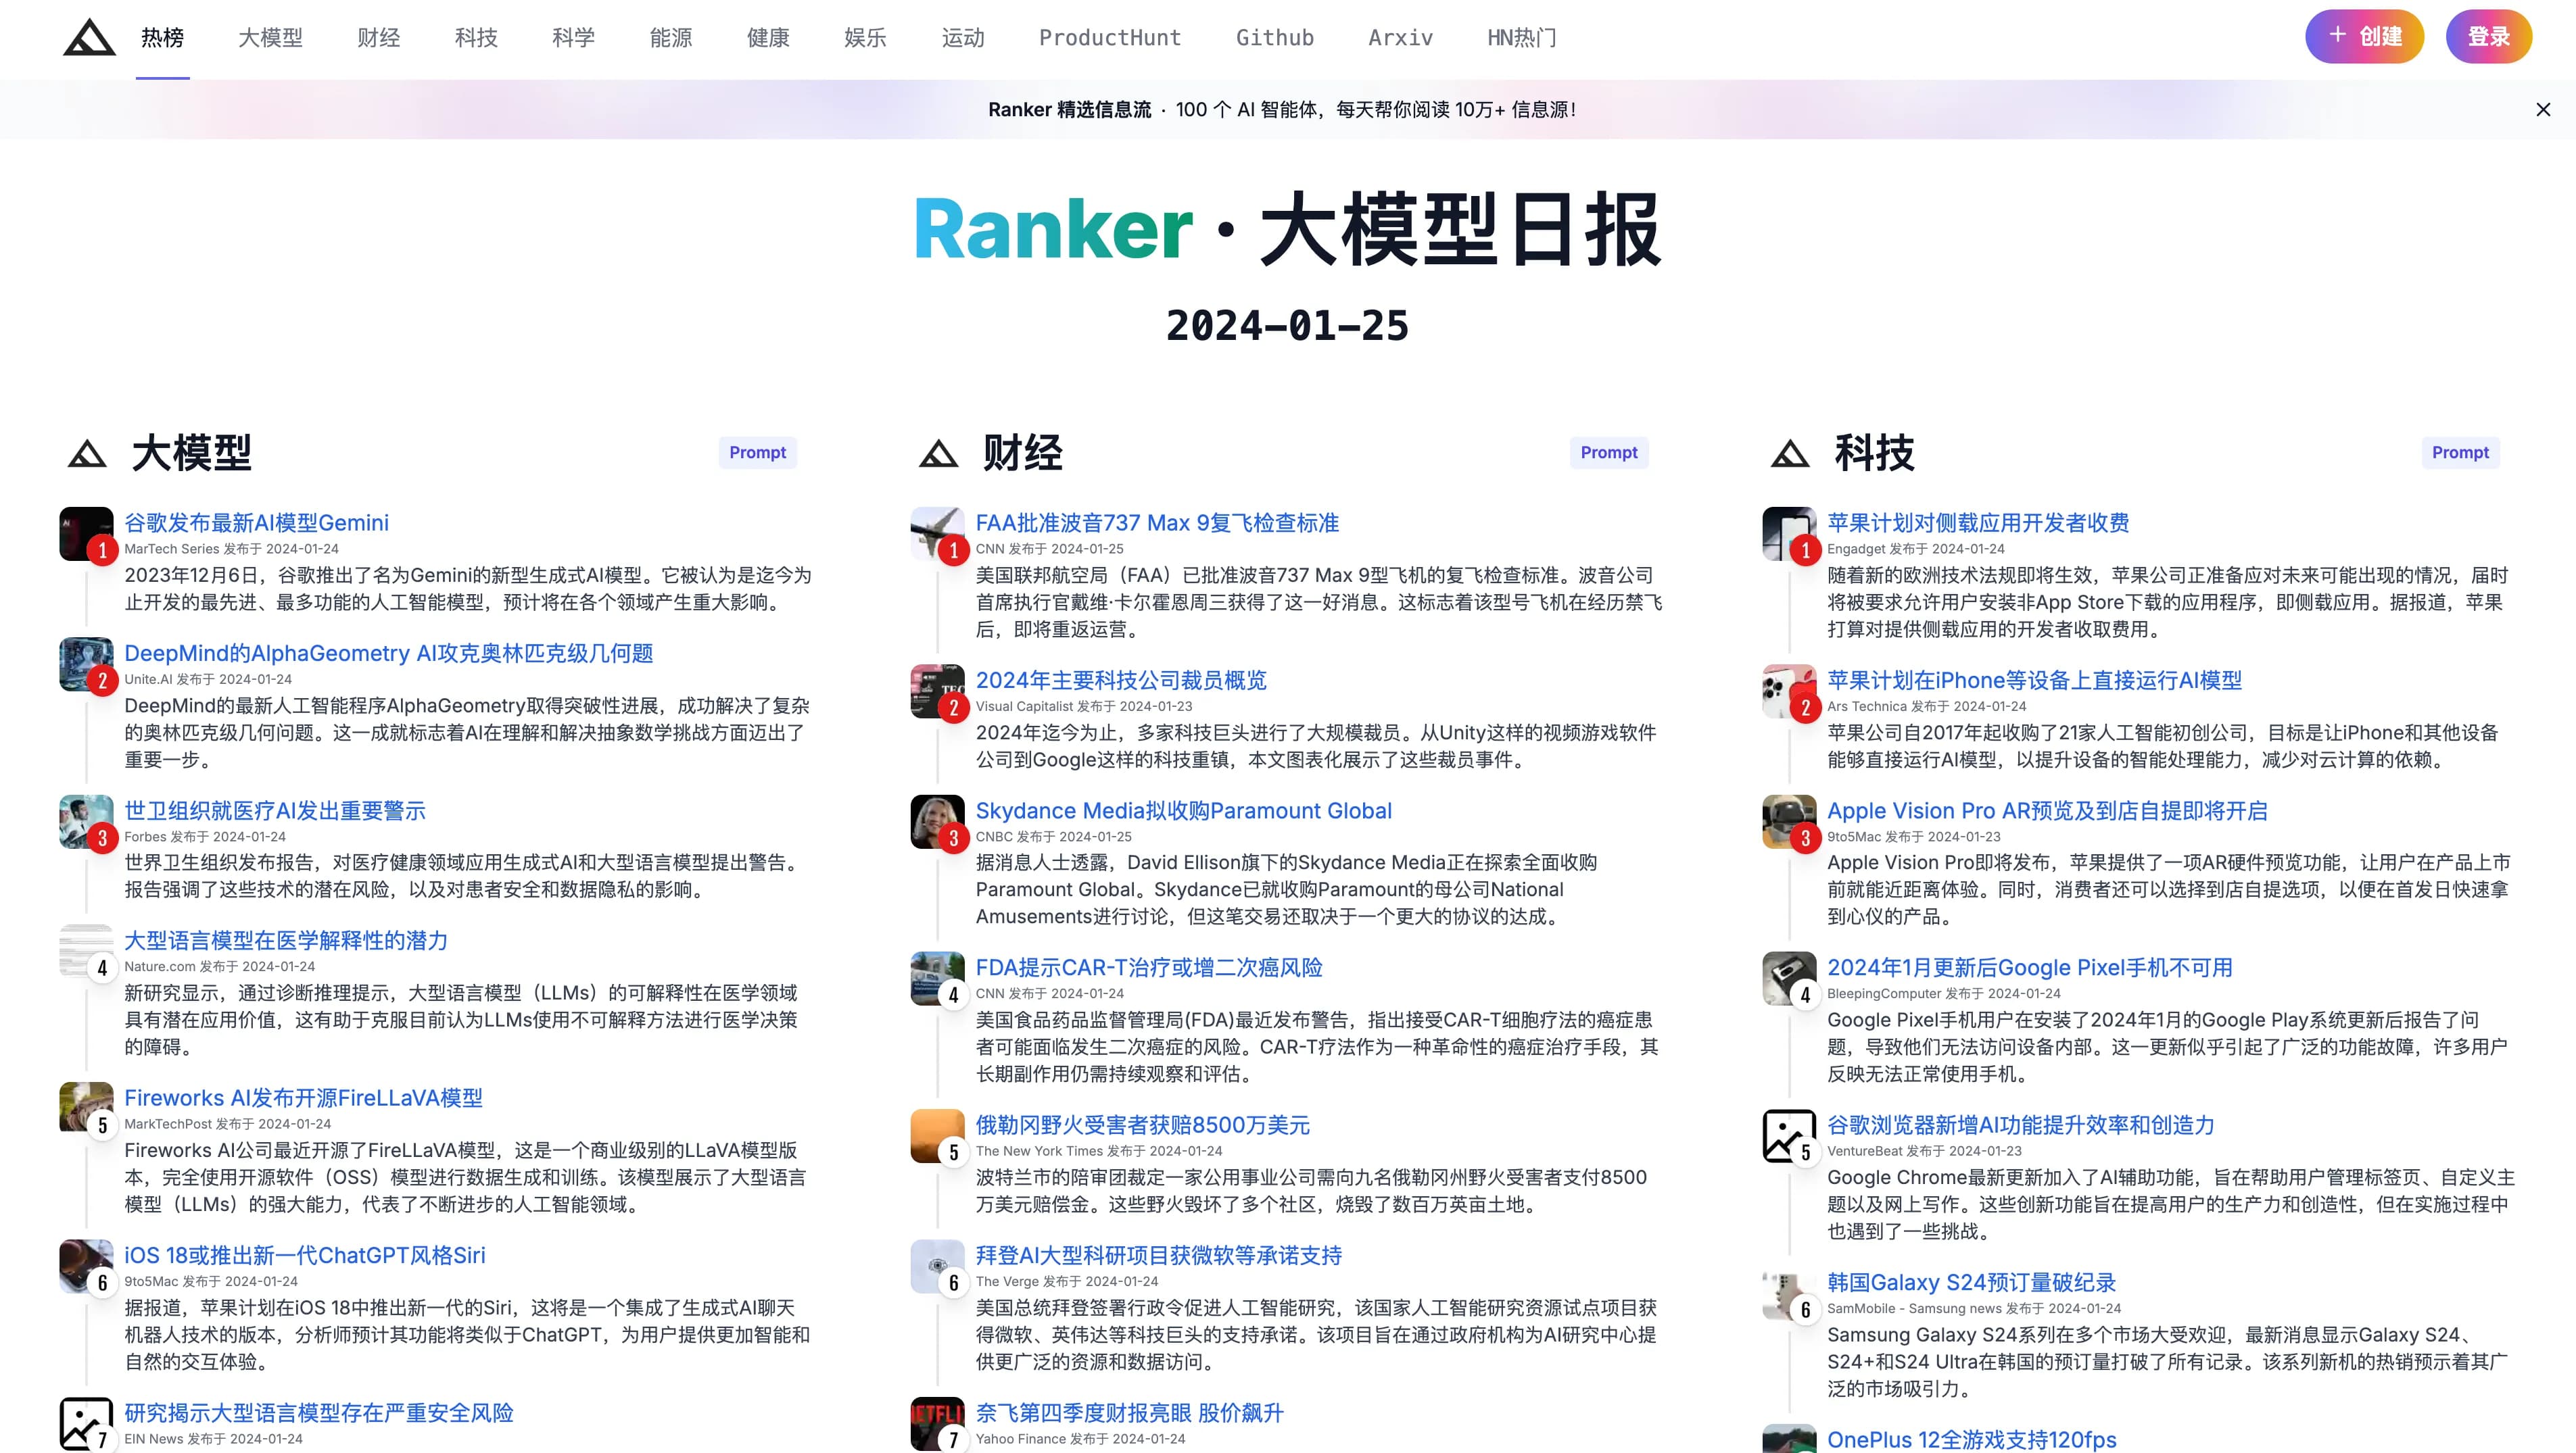The width and height of the screenshot is (2576, 1453).
Task: Open link 大型语言模型在医学解释性的潜力
Action: coord(286,940)
